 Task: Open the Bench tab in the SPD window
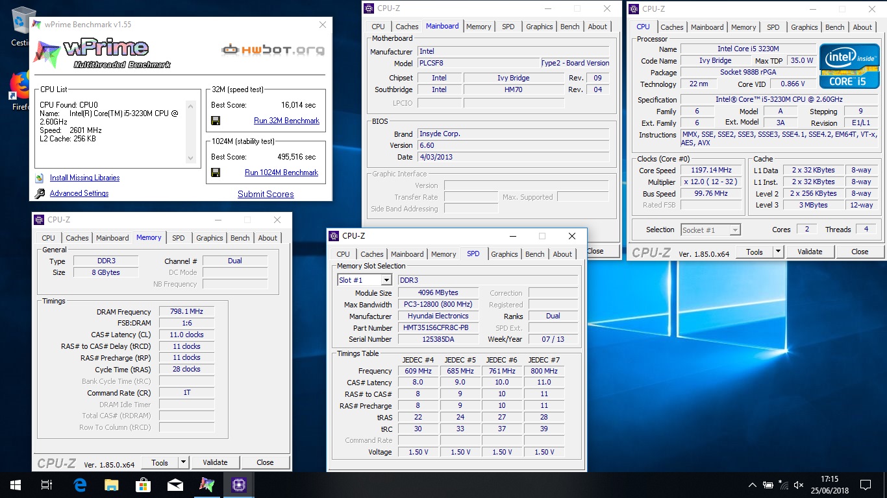click(535, 254)
